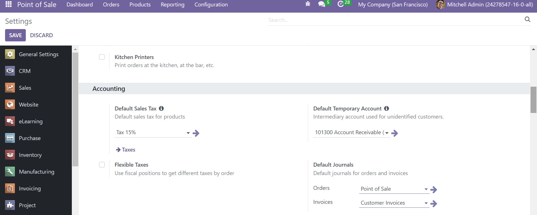Follow the Taxes link
Screen dimensions: 537x215
(x=126, y=150)
